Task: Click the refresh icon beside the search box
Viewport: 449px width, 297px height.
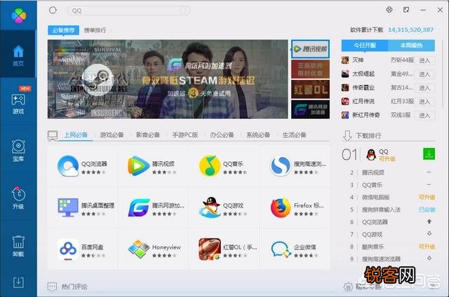Action: (x=53, y=11)
